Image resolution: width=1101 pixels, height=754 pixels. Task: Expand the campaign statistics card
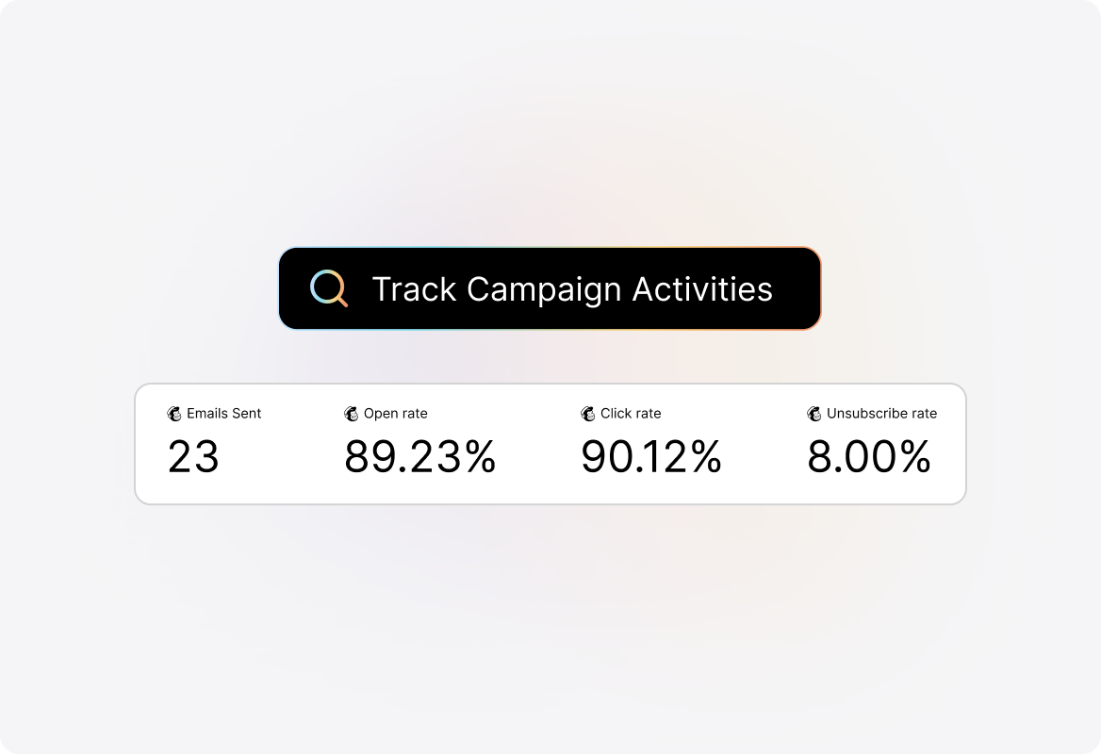pos(550,443)
